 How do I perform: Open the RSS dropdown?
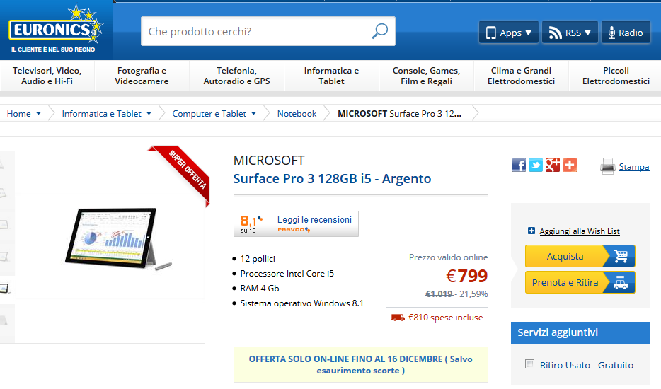coord(570,33)
